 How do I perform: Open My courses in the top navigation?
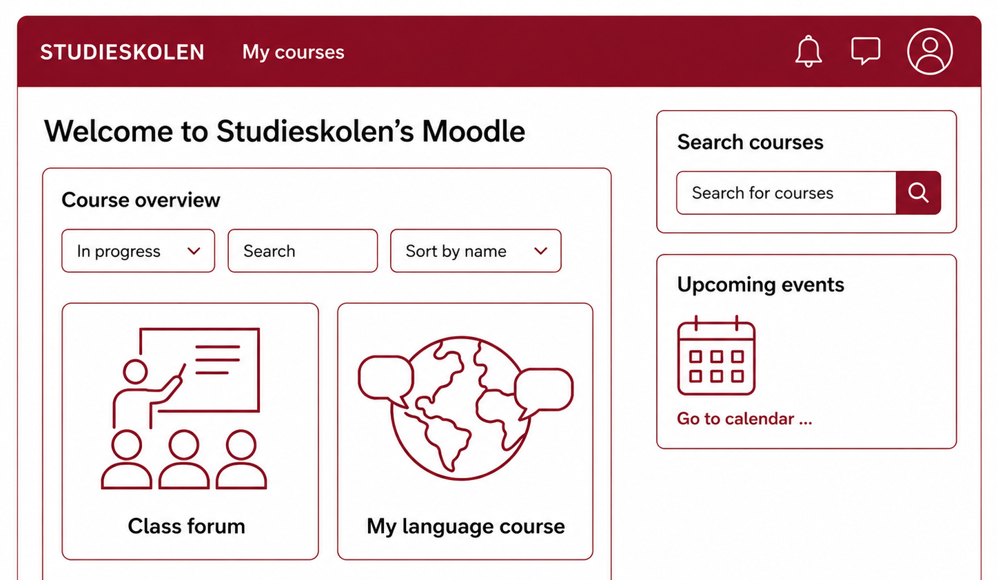click(293, 52)
